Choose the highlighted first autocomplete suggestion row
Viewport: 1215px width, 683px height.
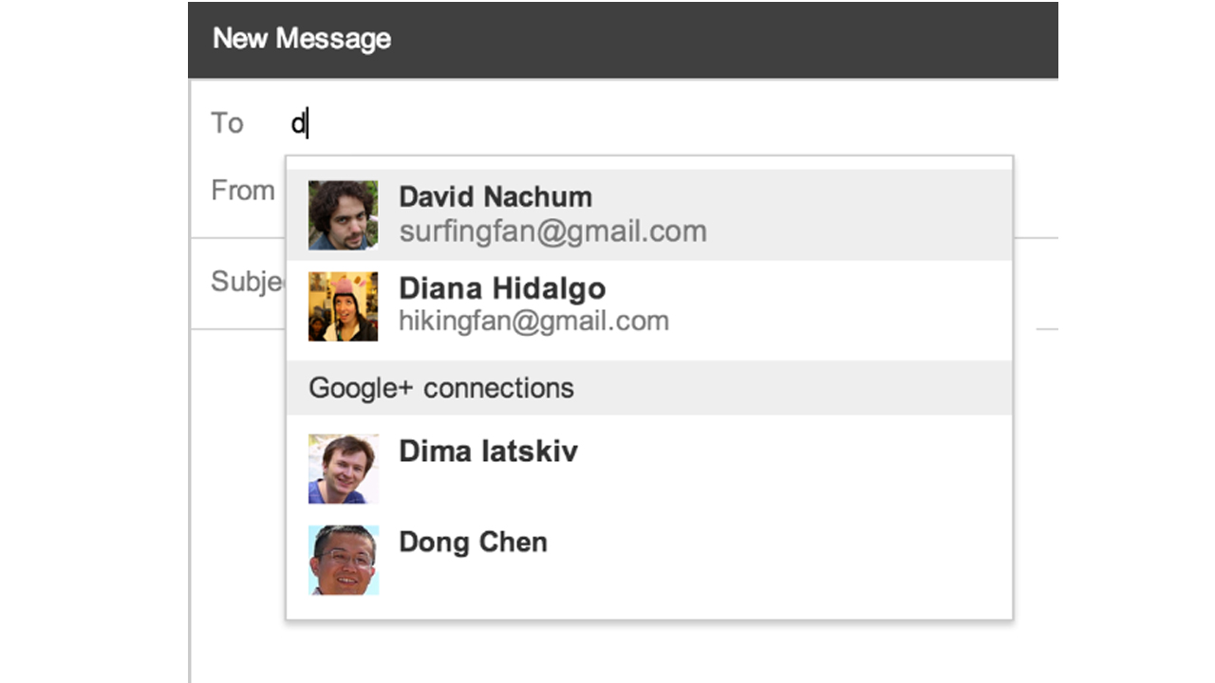tap(807, 215)
